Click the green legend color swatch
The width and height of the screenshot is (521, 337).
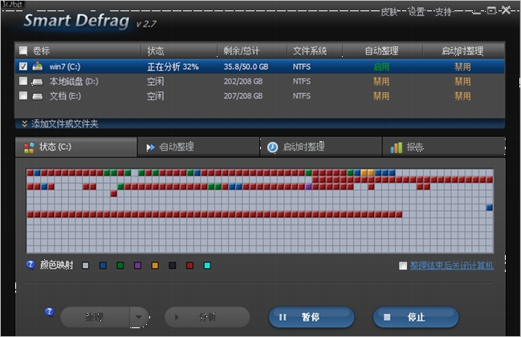(120, 266)
